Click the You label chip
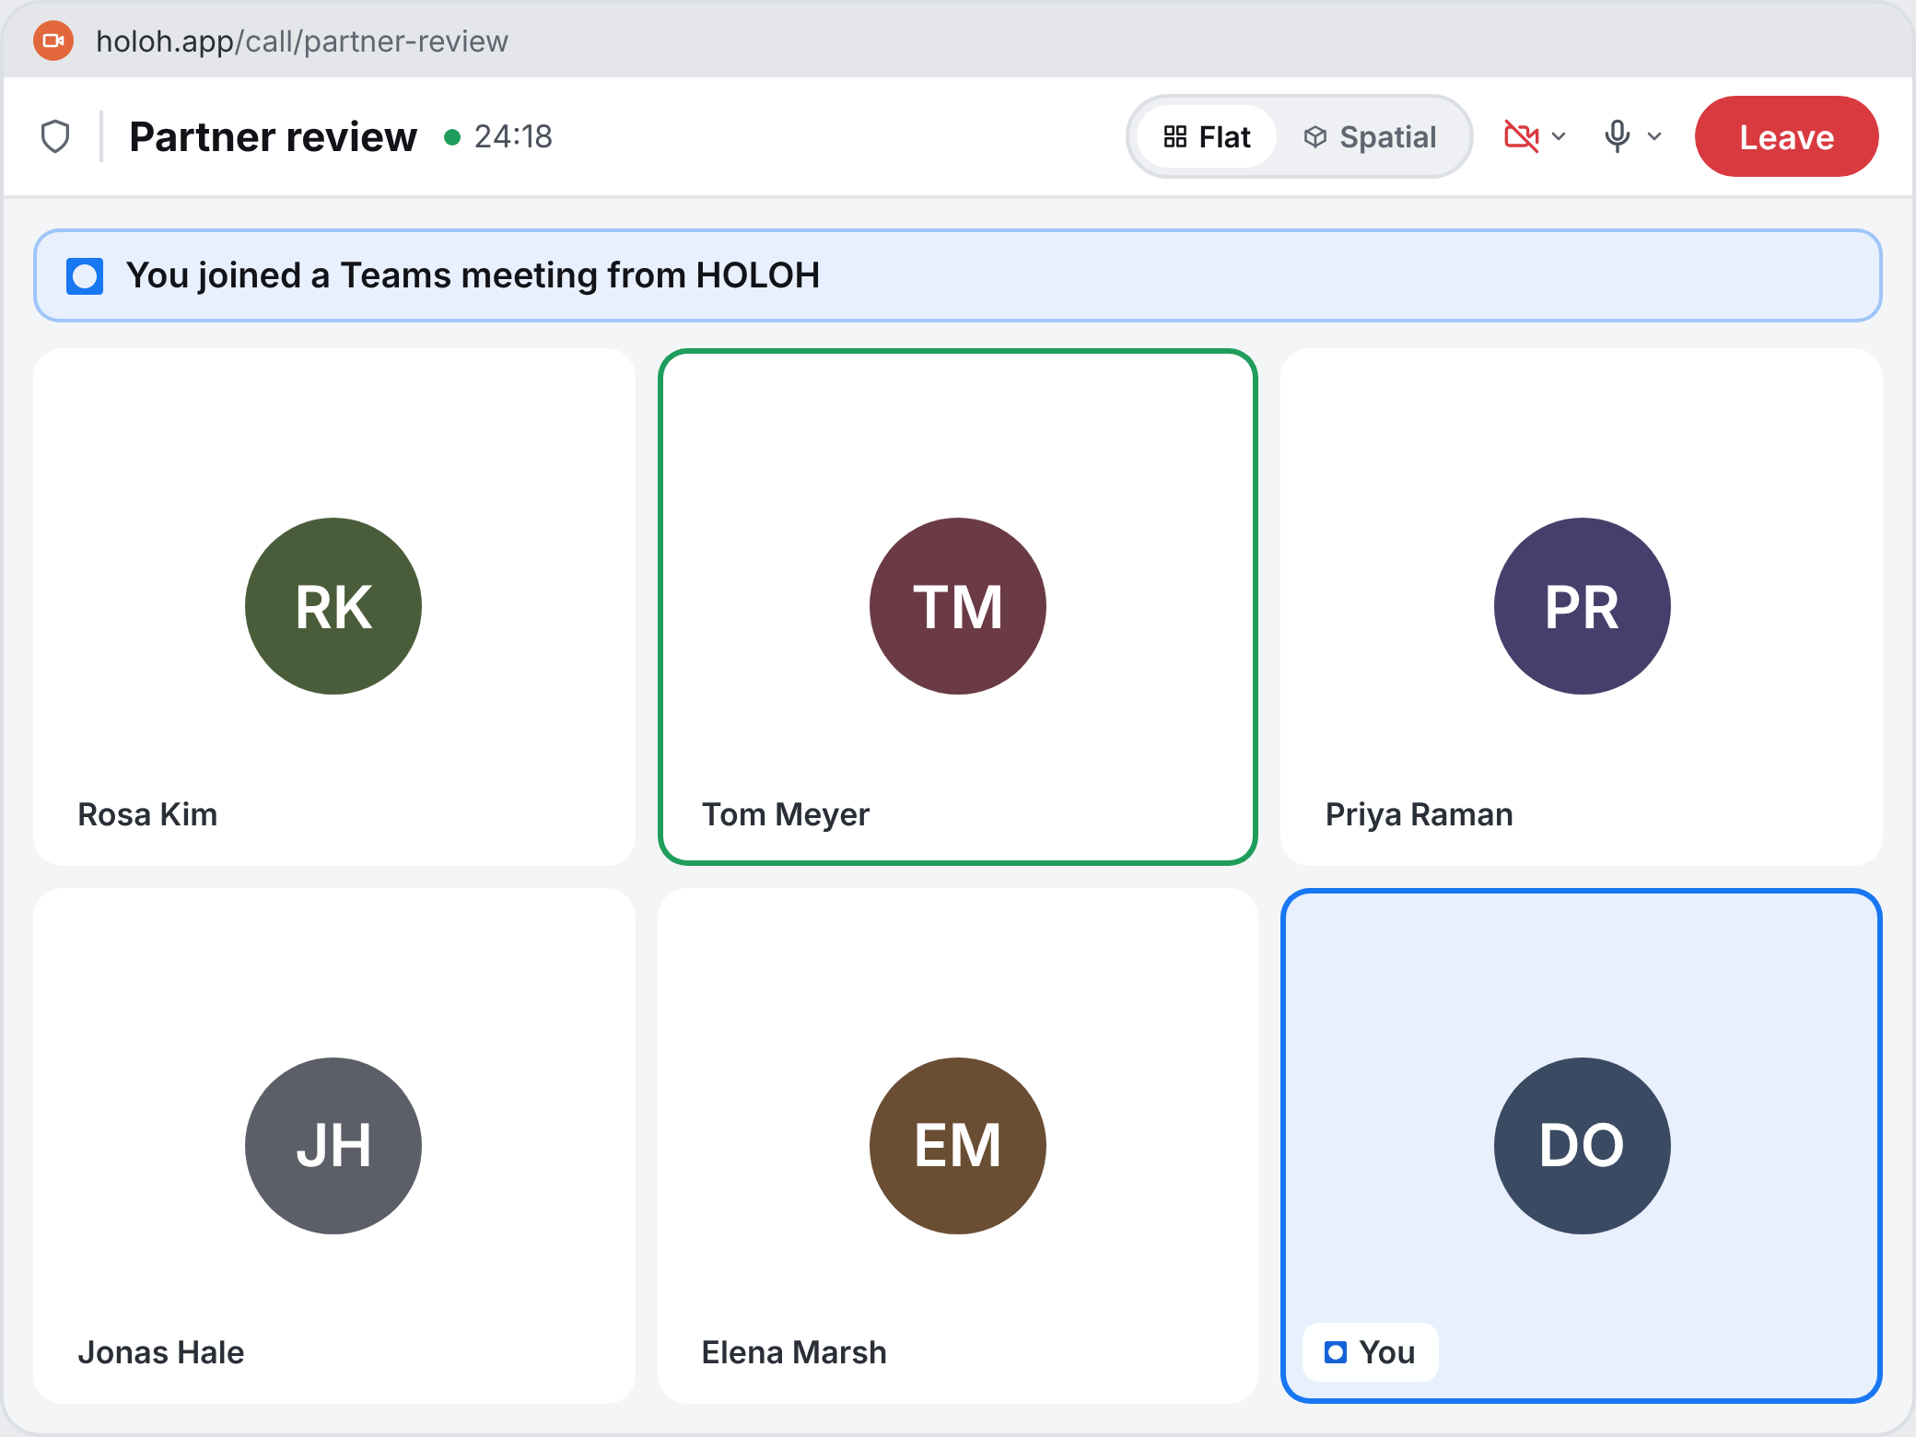Image resolution: width=1916 pixels, height=1437 pixels. 1371,1352
